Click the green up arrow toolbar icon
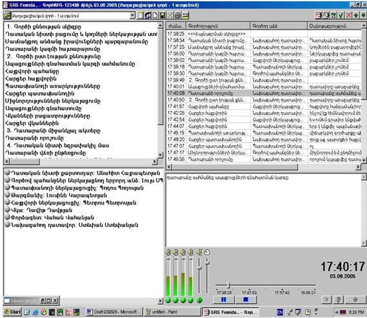The width and height of the screenshot is (367, 318). coord(356,15)
